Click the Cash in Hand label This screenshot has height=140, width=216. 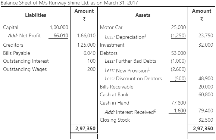tap(115, 103)
